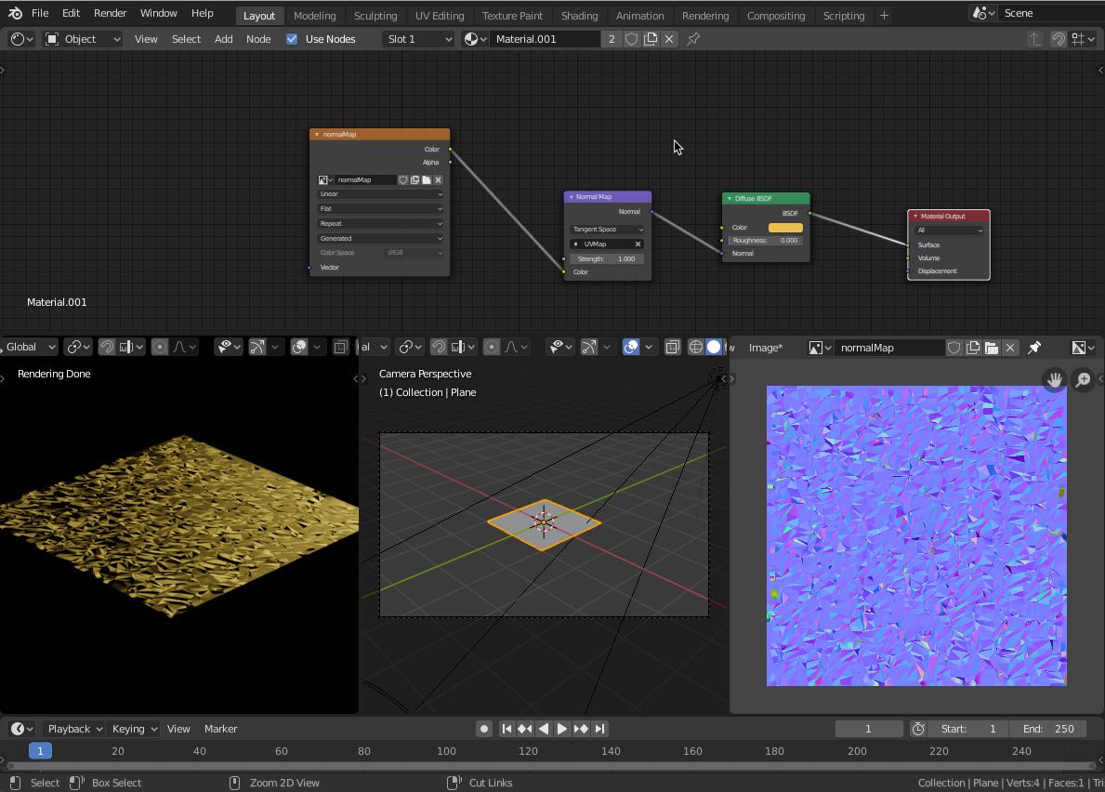Click the Strength value field in the Normal Map node
Viewport: 1105px width, 792px height.
click(x=607, y=258)
